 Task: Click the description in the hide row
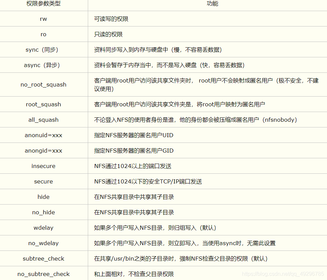point(134,197)
